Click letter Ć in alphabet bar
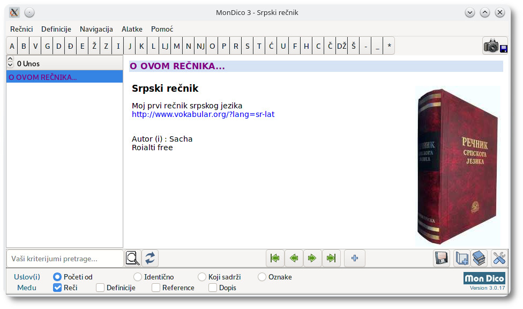This screenshot has width=523, height=309. [271, 46]
